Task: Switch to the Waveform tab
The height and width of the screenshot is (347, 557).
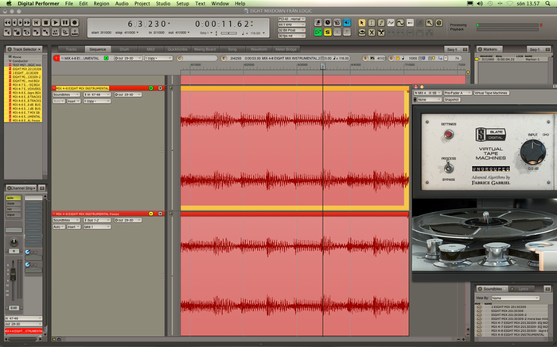Action: tap(259, 49)
